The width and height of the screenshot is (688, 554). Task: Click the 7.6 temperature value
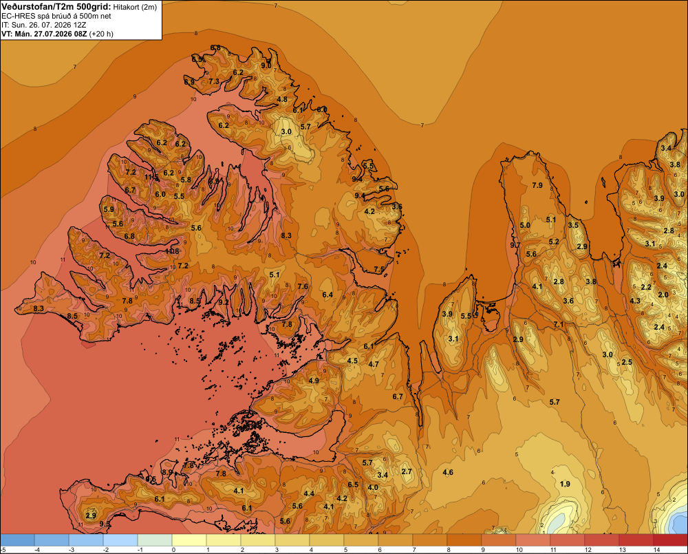pyautogui.click(x=303, y=287)
